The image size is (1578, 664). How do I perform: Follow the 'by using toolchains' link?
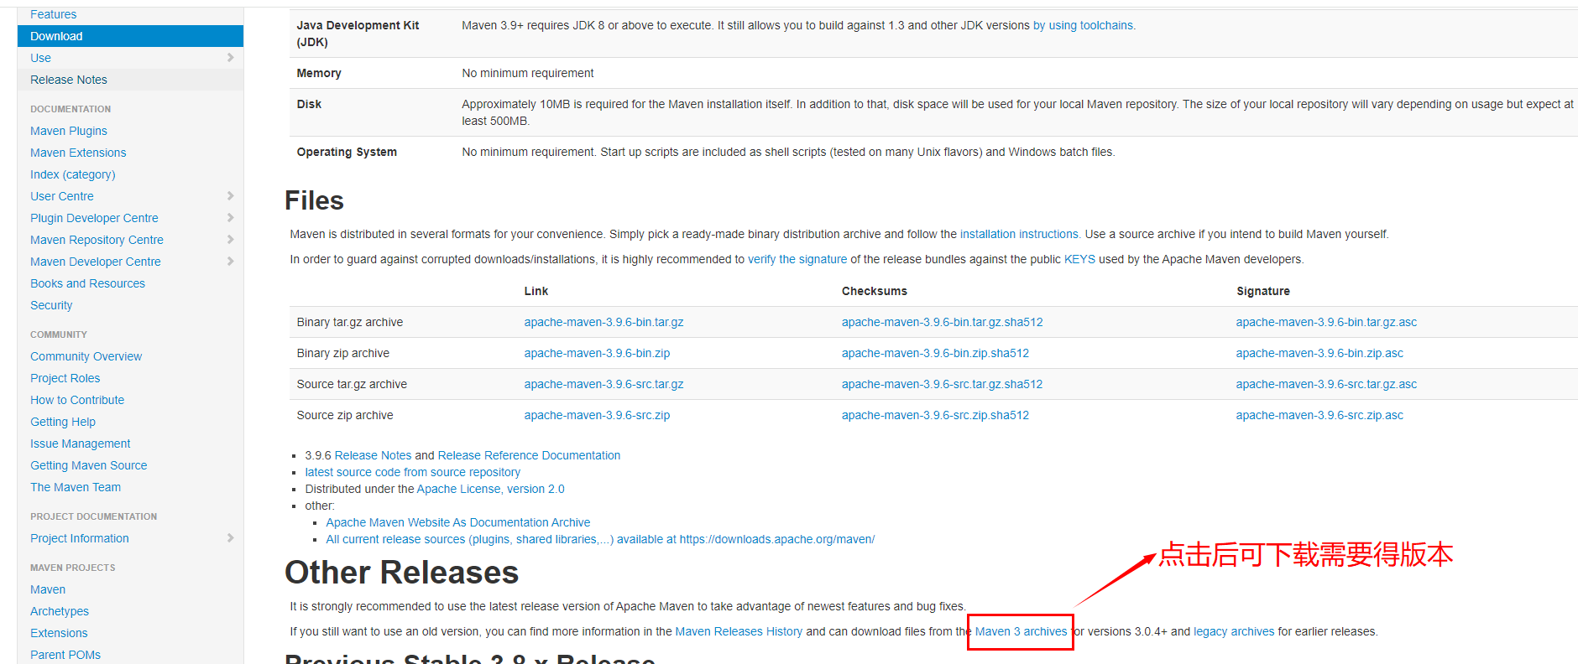tap(1084, 25)
